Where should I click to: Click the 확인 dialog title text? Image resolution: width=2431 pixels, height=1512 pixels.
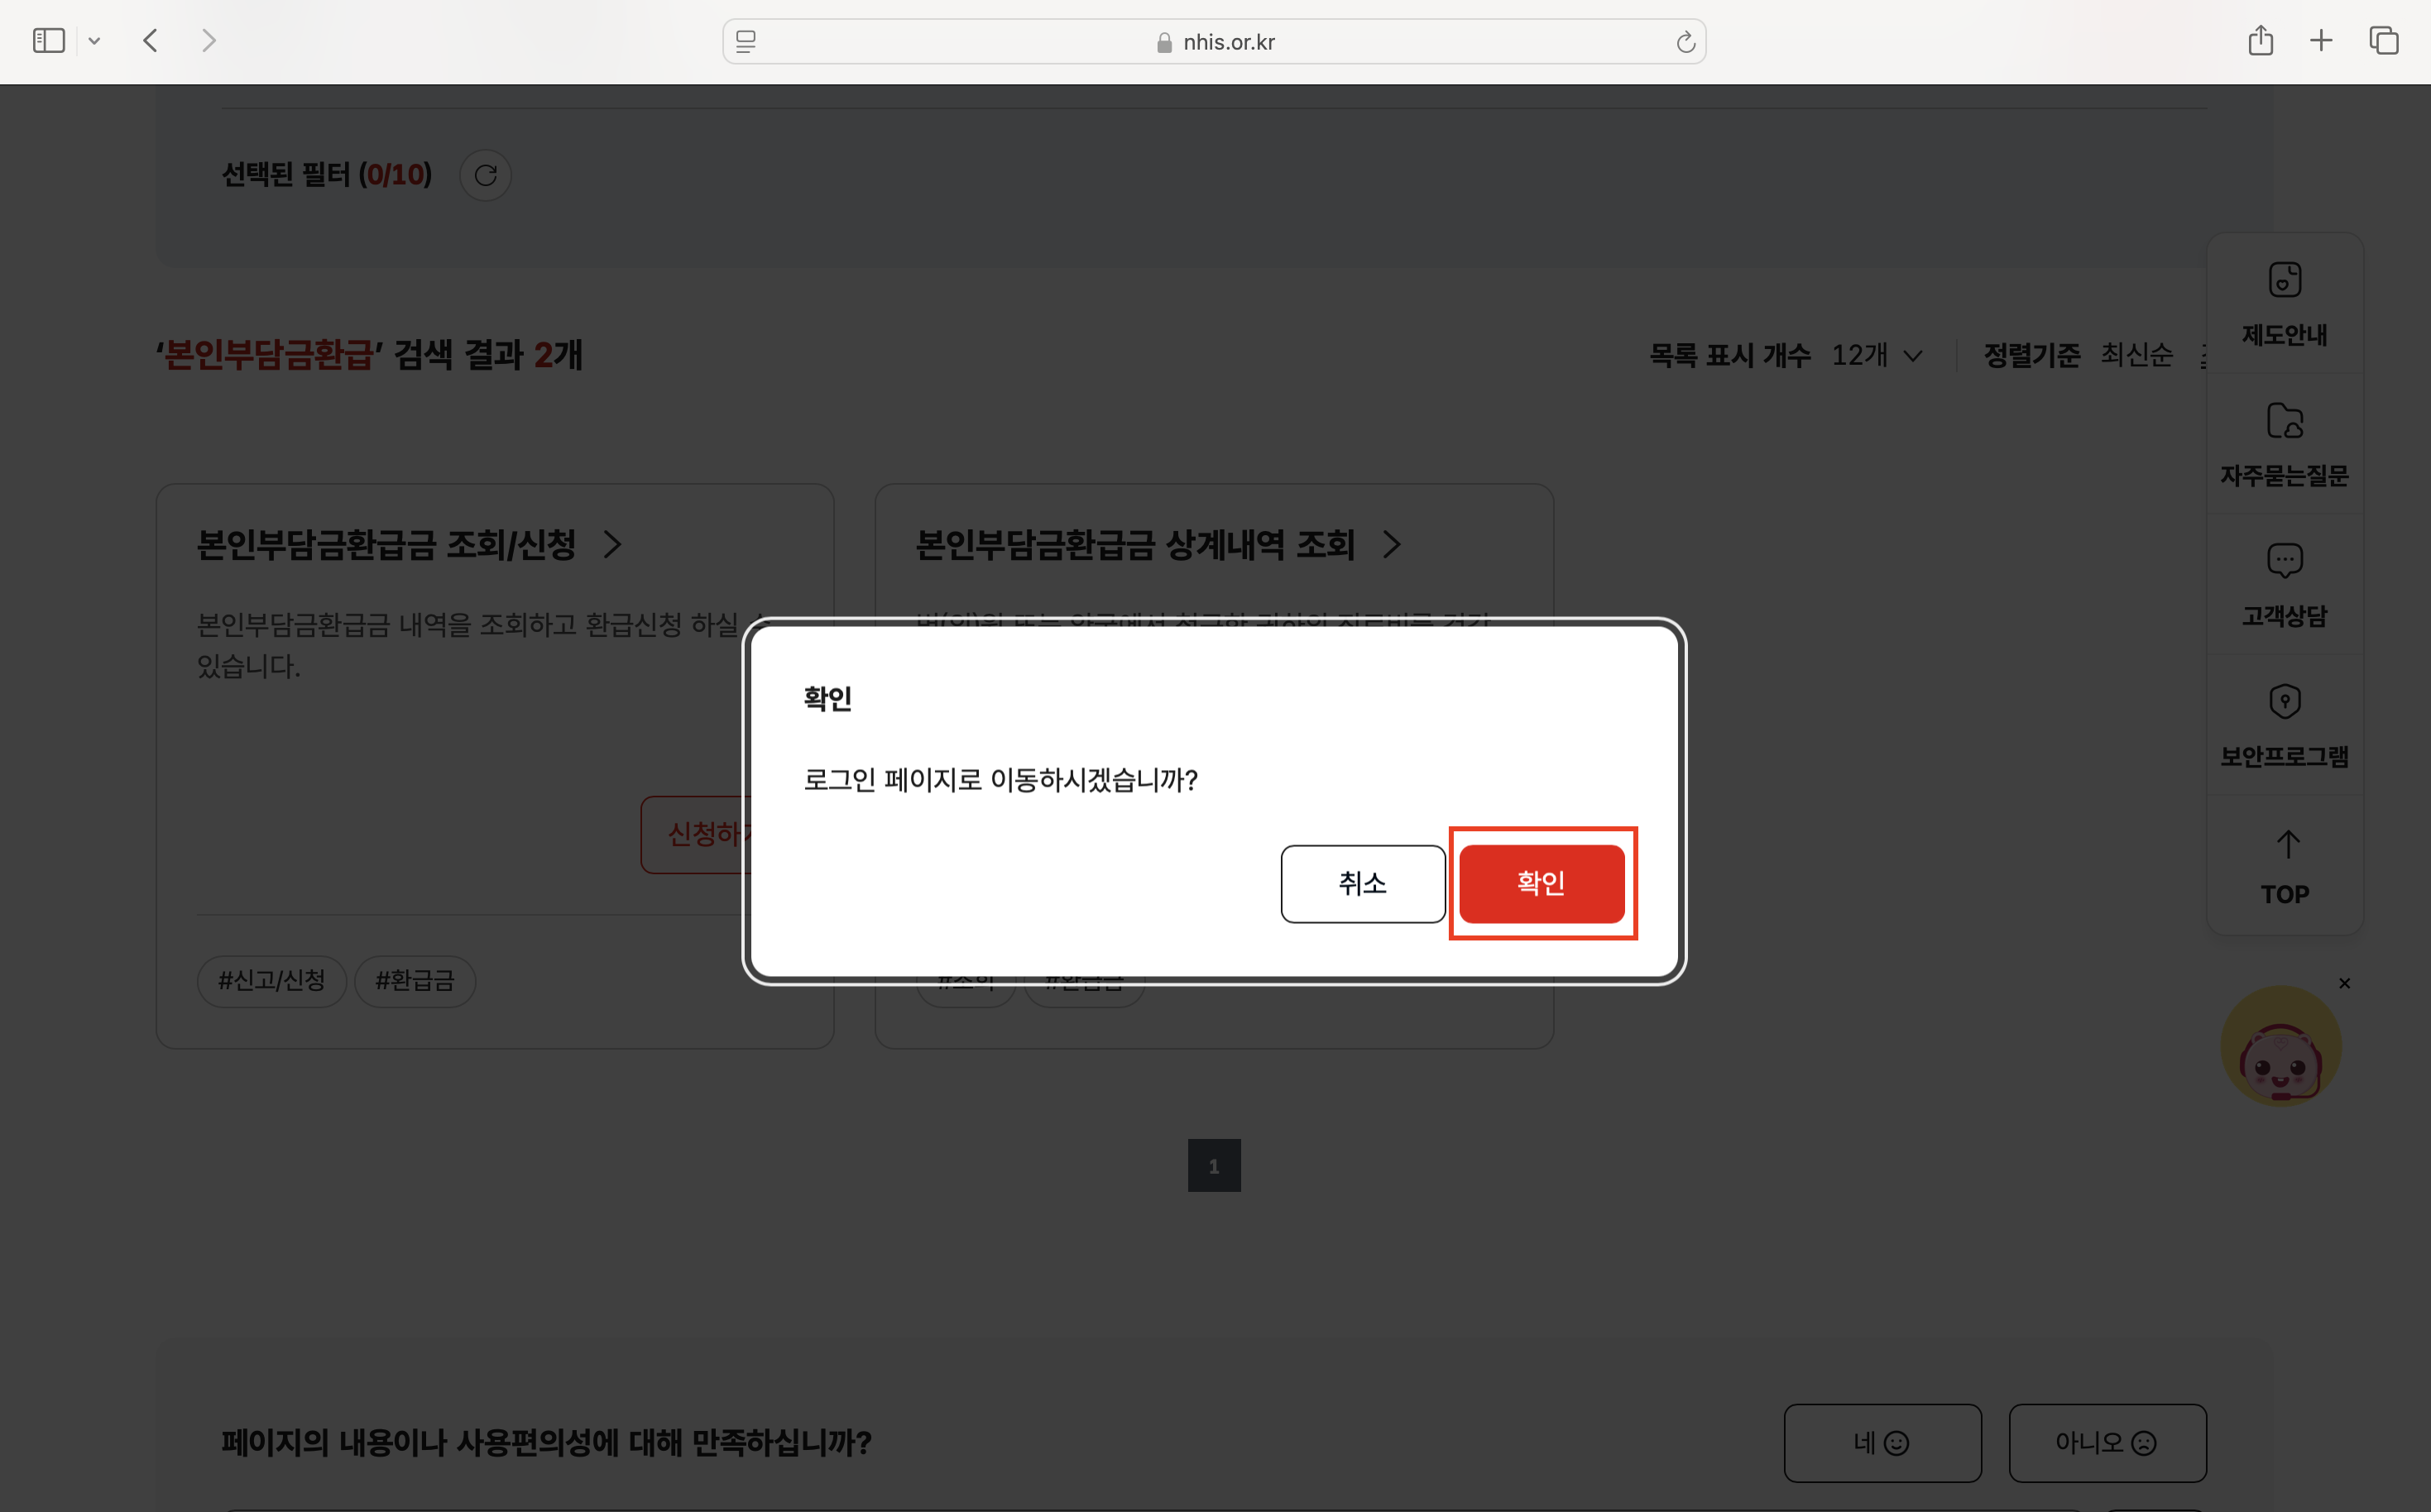(x=827, y=699)
